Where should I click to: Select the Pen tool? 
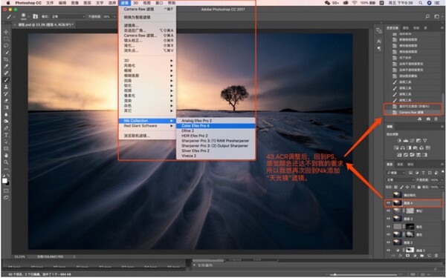(6, 128)
